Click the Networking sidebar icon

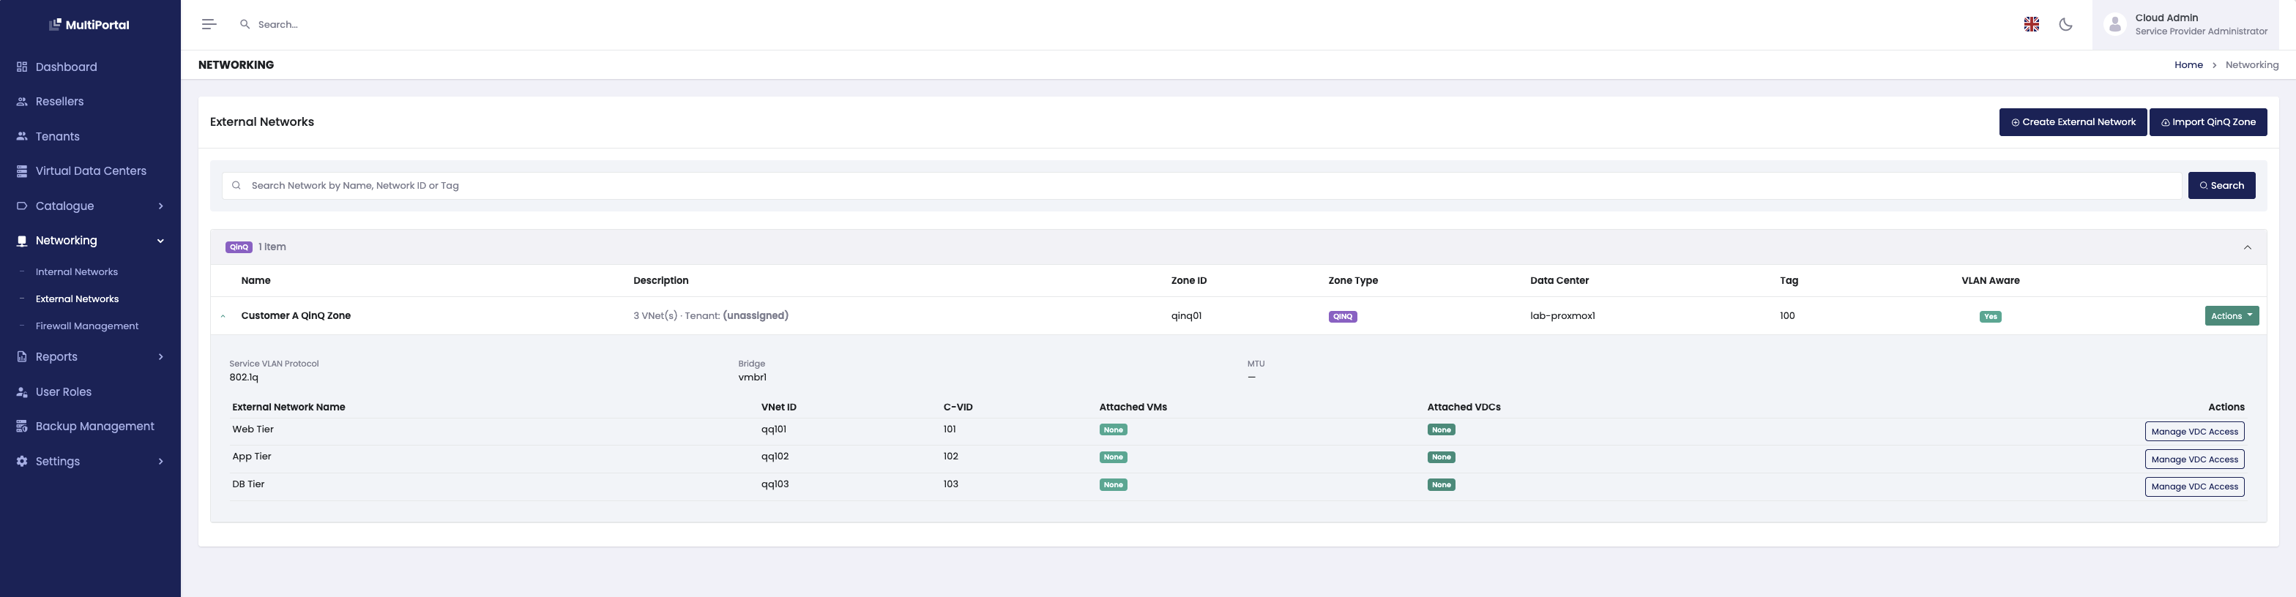(22, 241)
